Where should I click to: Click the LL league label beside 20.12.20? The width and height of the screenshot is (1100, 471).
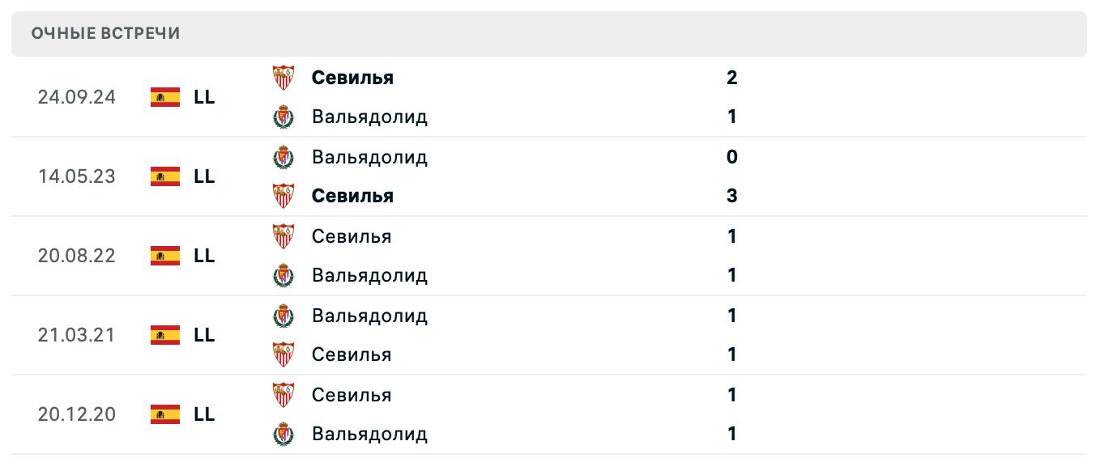(205, 414)
